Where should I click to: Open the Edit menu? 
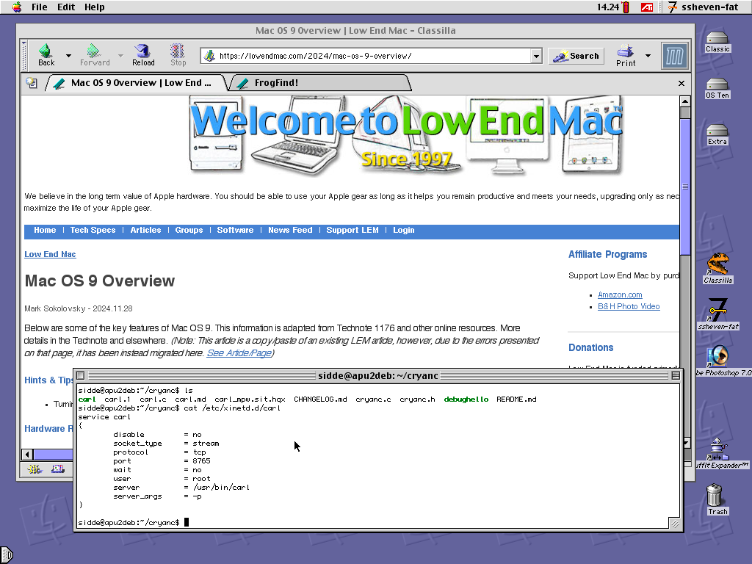click(66, 7)
